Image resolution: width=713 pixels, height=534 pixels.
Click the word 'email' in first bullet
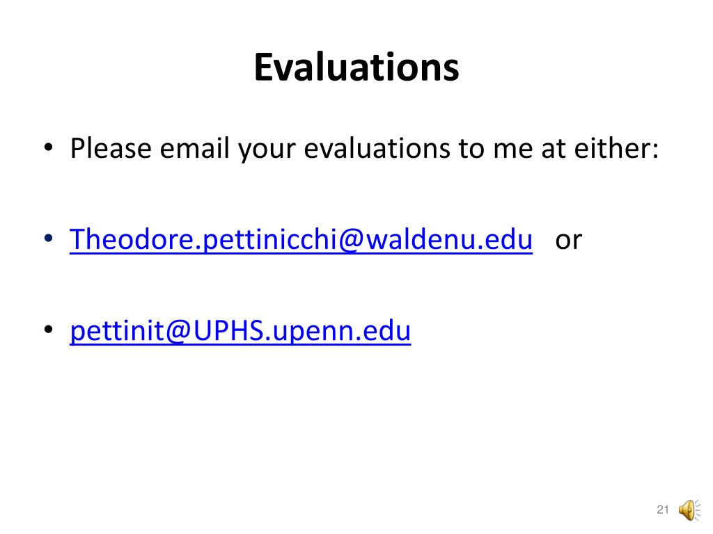coord(195,149)
